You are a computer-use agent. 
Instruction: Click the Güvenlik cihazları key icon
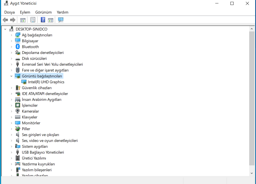coord(18,88)
